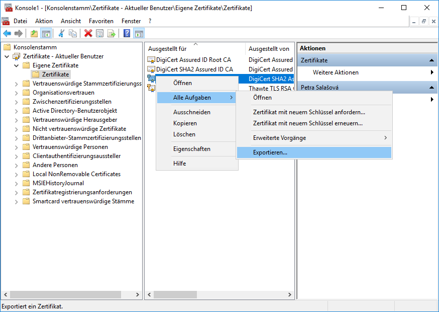The width and height of the screenshot is (439, 312).
Task: Click the blue Back arrow in toolbar
Action: click(x=7, y=34)
